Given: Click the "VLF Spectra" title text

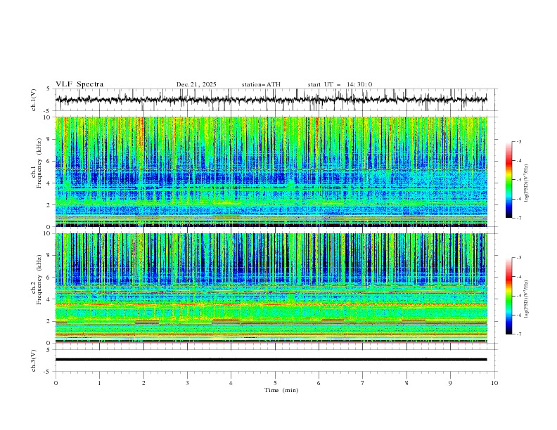Looking at the screenshot, I should click(x=79, y=84).
